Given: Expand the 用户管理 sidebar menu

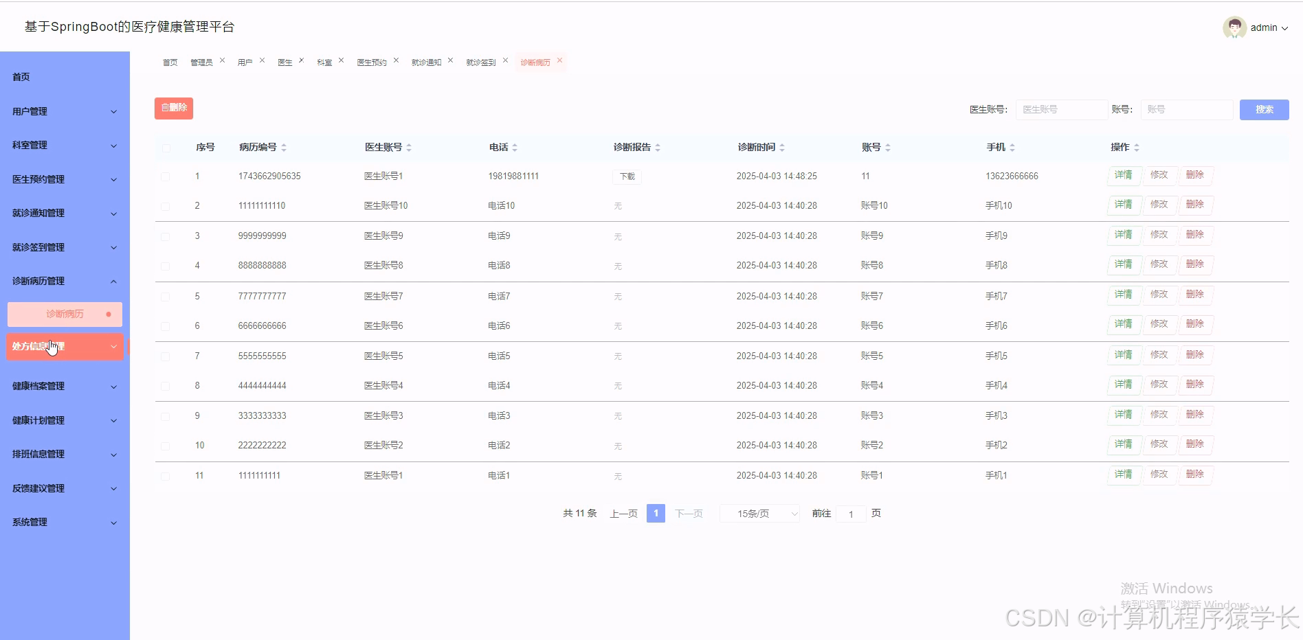Looking at the screenshot, I should click(x=65, y=111).
